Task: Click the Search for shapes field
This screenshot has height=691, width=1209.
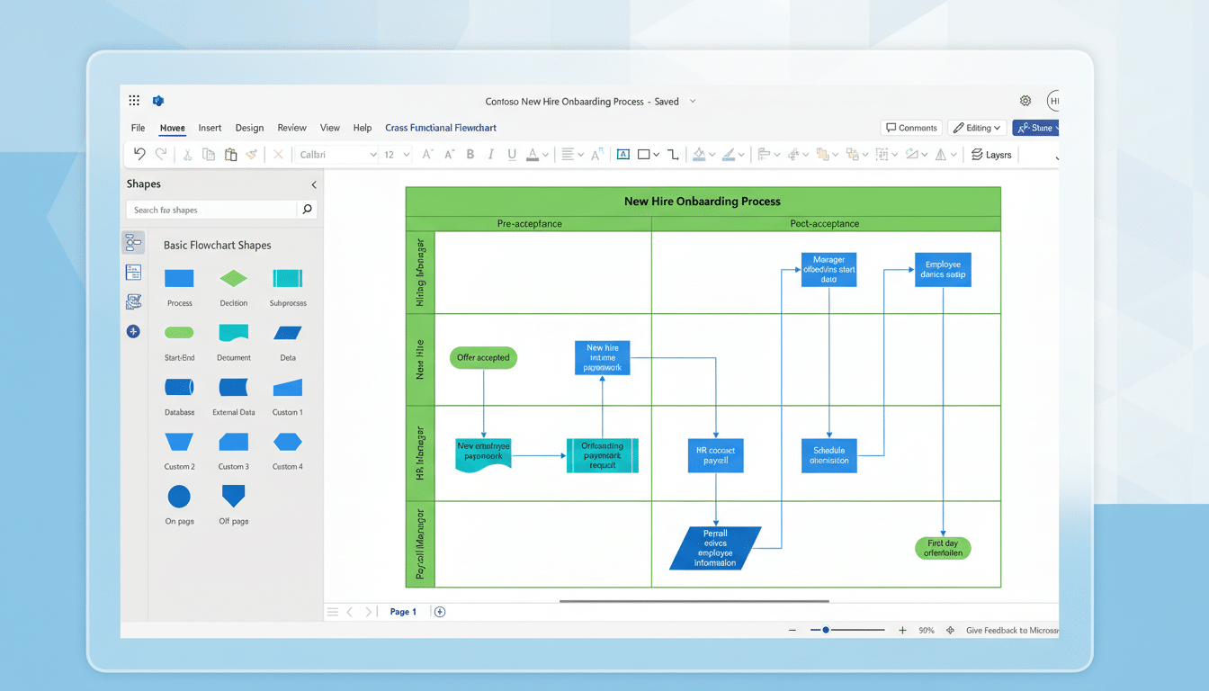Action: (216, 208)
